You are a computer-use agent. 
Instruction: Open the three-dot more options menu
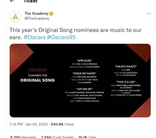(148, 14)
